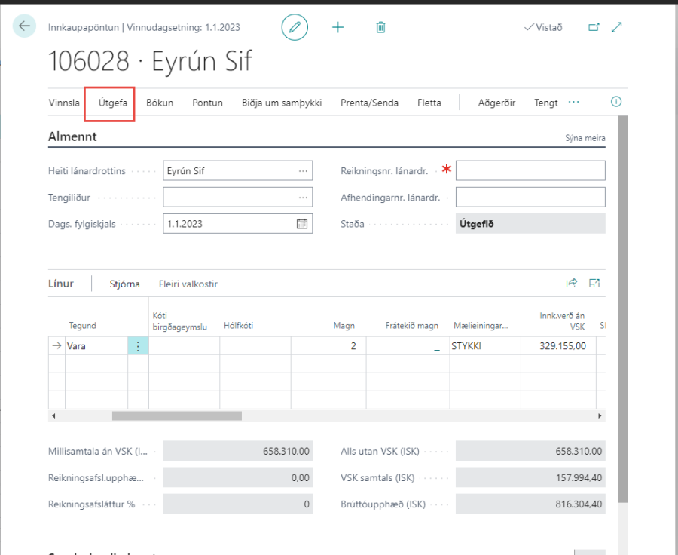The image size is (678, 555).
Task: Click the trash delete icon
Action: point(380,27)
